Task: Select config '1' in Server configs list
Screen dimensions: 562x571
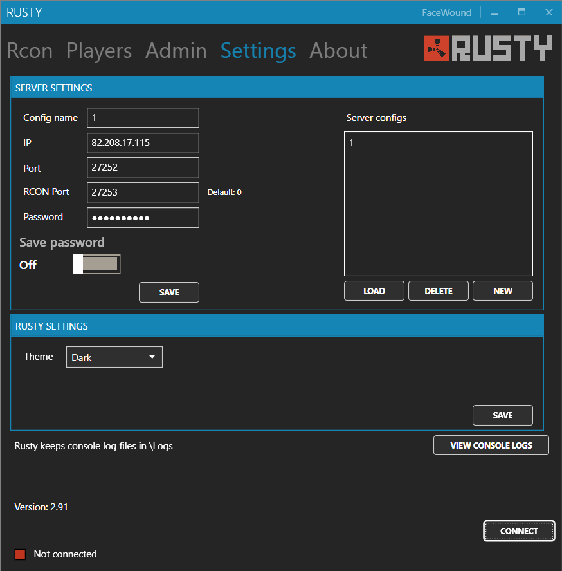Action: tap(439, 143)
